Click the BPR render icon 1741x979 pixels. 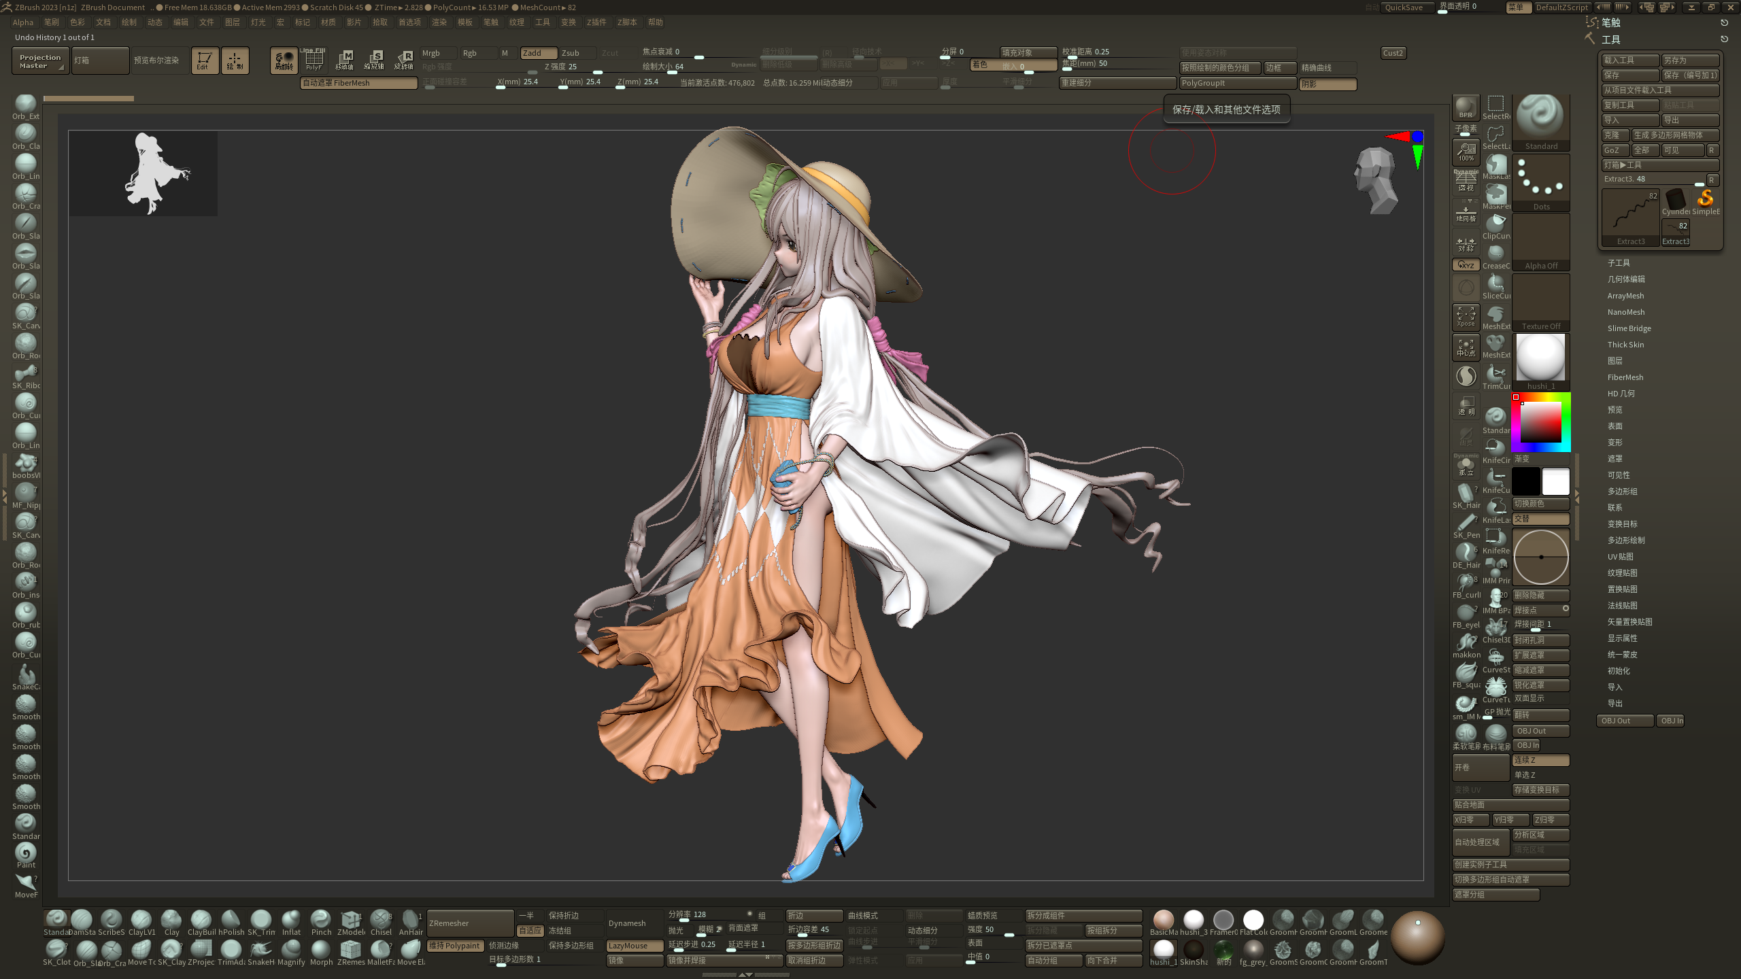click(x=1466, y=107)
